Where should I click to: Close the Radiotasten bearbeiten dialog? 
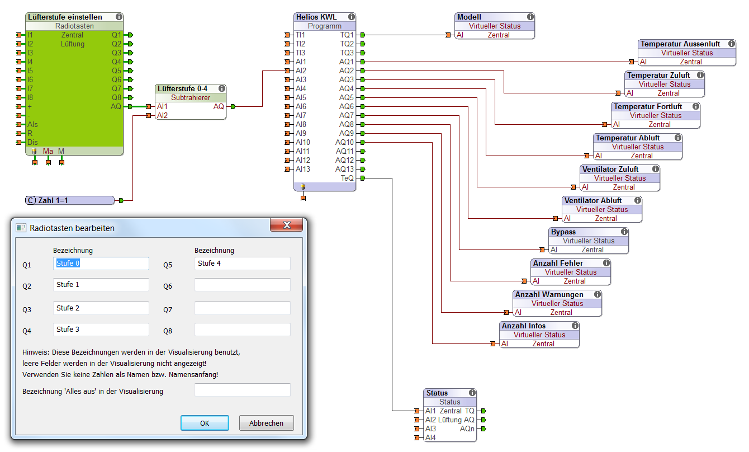[x=287, y=225]
